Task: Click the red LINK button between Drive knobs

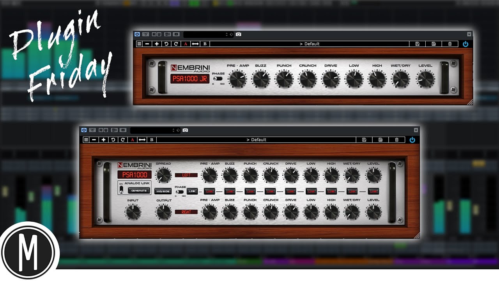Action: [291, 191]
